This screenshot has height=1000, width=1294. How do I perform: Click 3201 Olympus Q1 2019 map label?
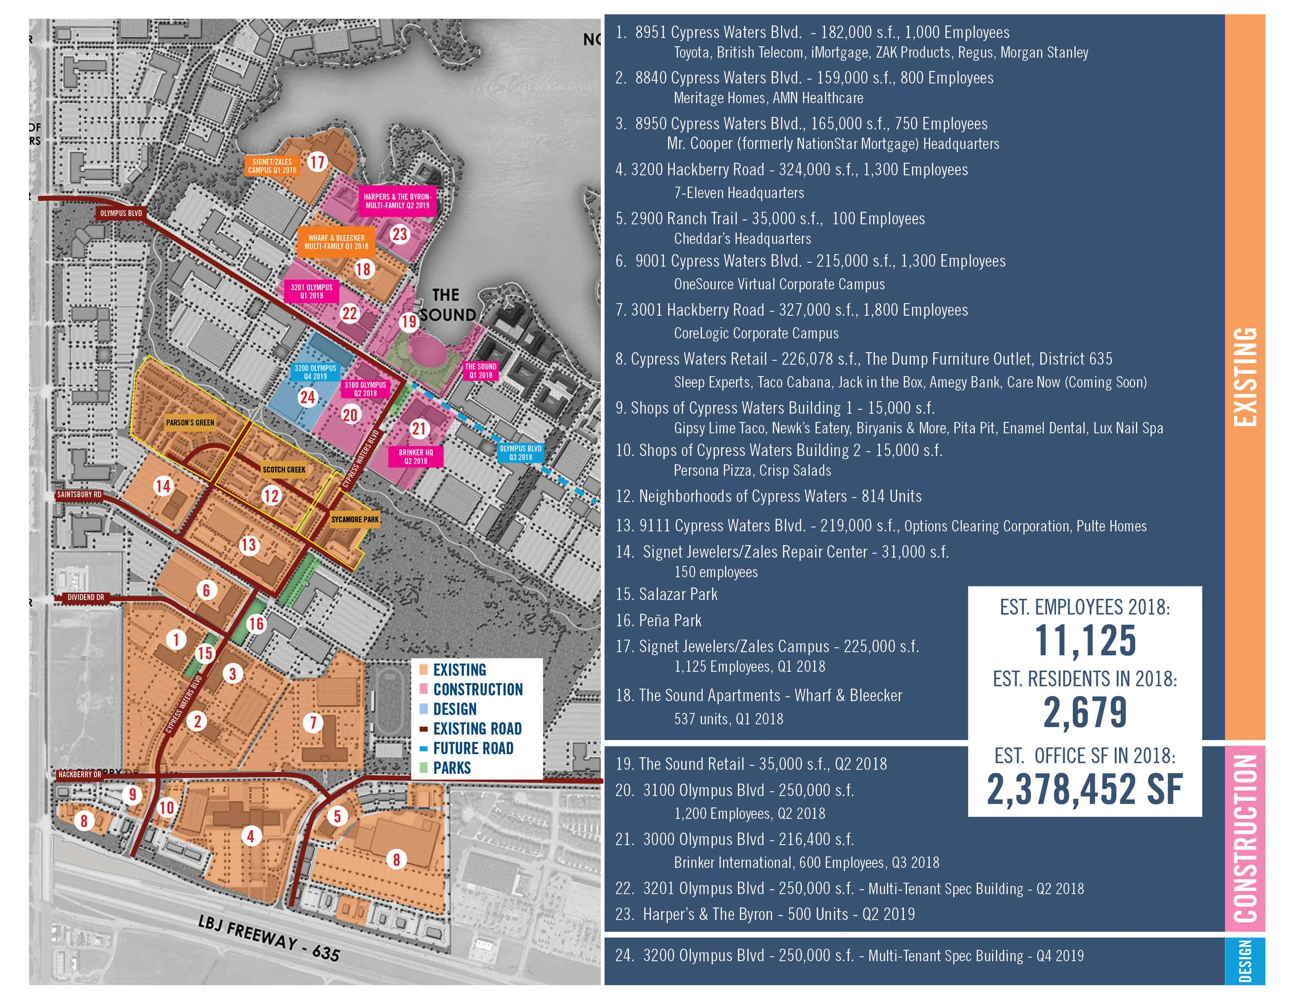click(311, 291)
